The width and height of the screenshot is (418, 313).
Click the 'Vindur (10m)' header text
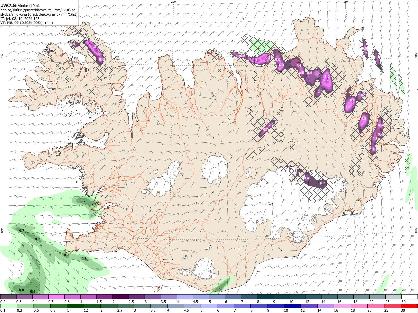29,6
